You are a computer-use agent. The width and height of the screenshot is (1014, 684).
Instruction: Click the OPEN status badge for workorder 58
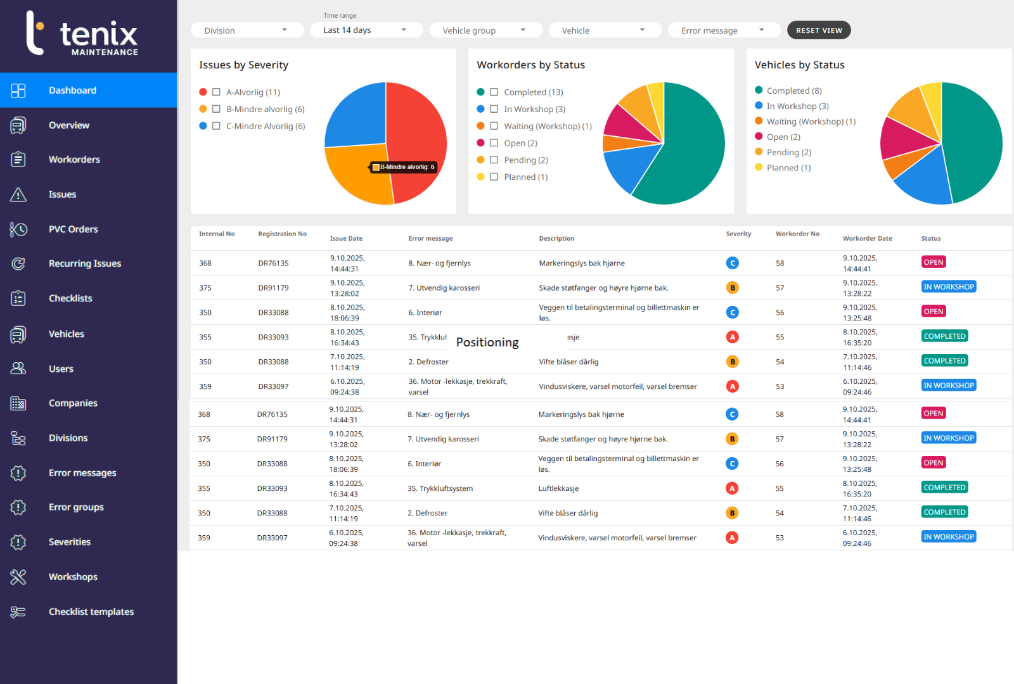[x=933, y=262]
